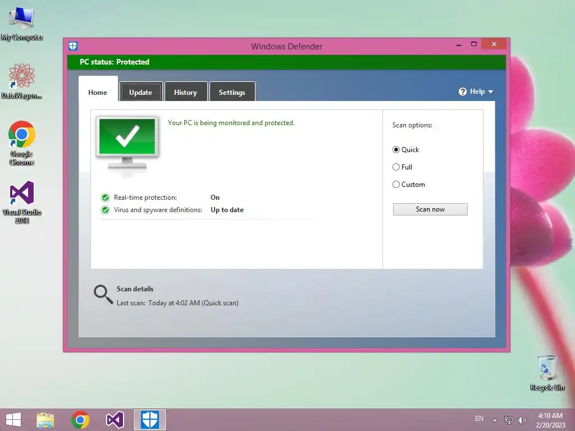This screenshot has height=431, width=575.
Task: Click the Windows Start button
Action: (13, 420)
